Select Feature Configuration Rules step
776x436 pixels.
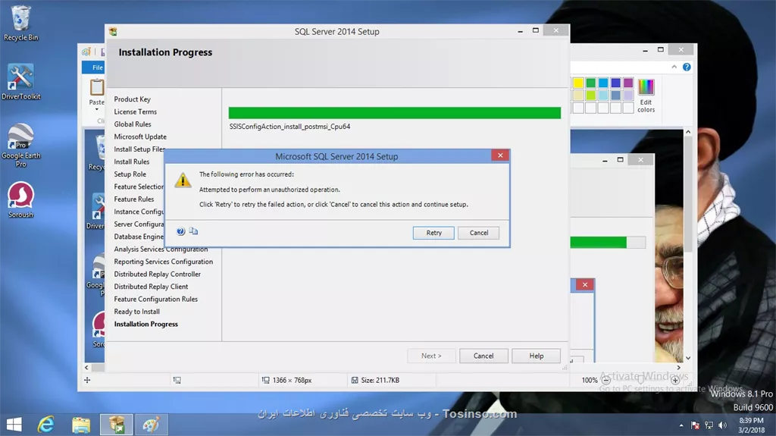click(156, 299)
